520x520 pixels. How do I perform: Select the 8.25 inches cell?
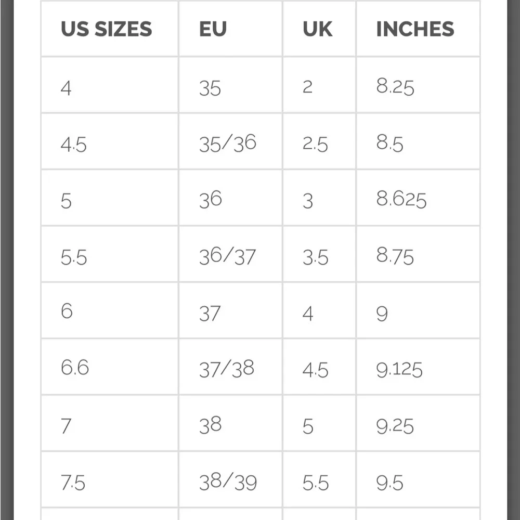[x=395, y=87]
